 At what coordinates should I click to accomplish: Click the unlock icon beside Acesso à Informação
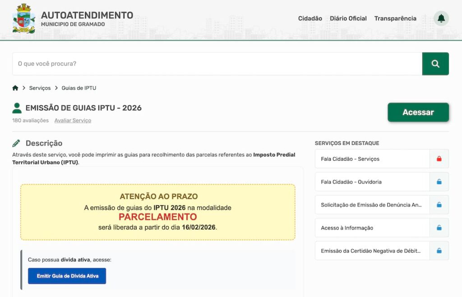tap(439, 228)
